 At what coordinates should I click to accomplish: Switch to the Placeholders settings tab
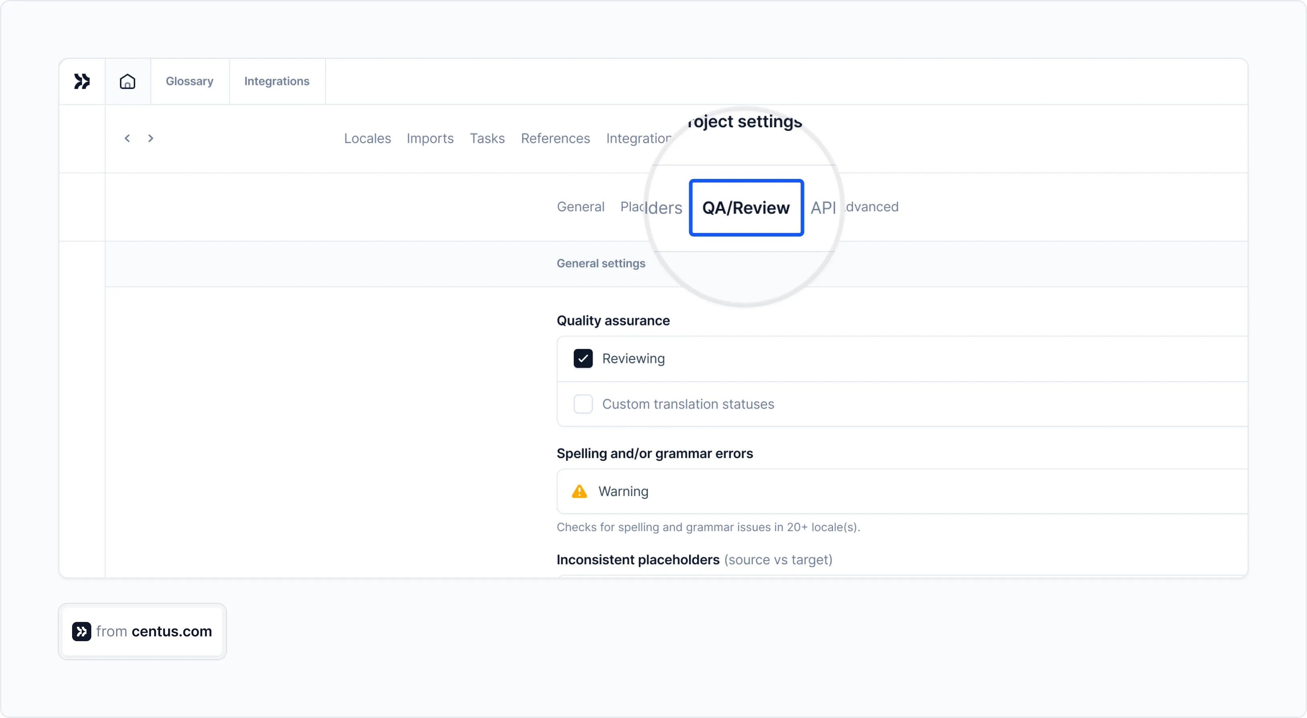point(651,207)
